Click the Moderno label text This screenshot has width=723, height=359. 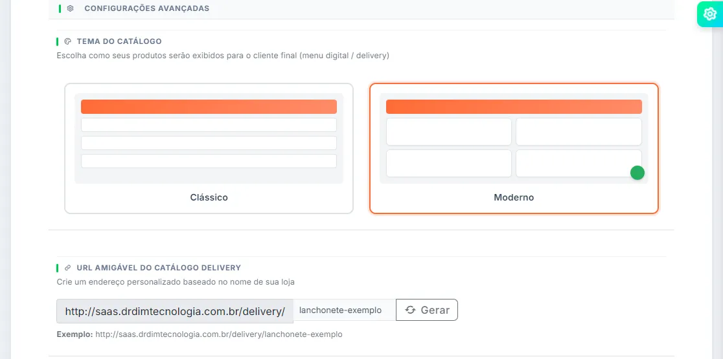514,197
